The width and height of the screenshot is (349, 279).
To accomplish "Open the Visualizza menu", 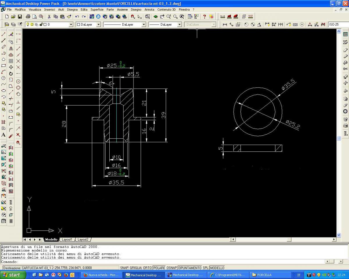I will pyautogui.click(x=35, y=10).
